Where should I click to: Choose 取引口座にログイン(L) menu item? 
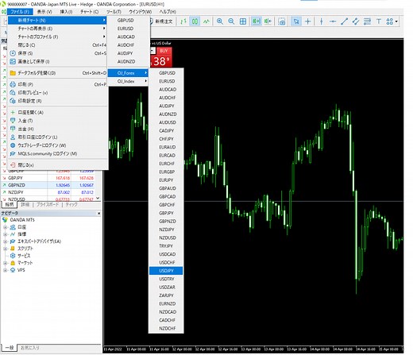(x=57, y=137)
